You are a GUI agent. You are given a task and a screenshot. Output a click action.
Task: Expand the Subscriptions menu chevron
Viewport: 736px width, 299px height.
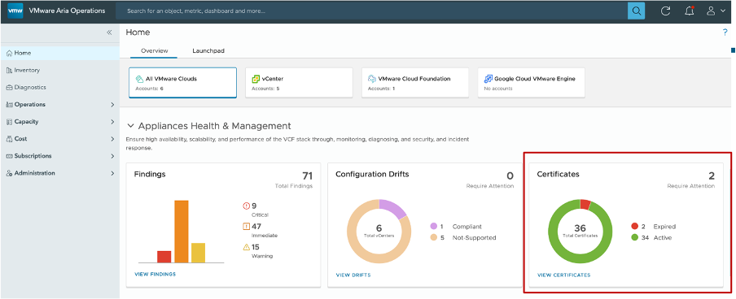point(112,156)
